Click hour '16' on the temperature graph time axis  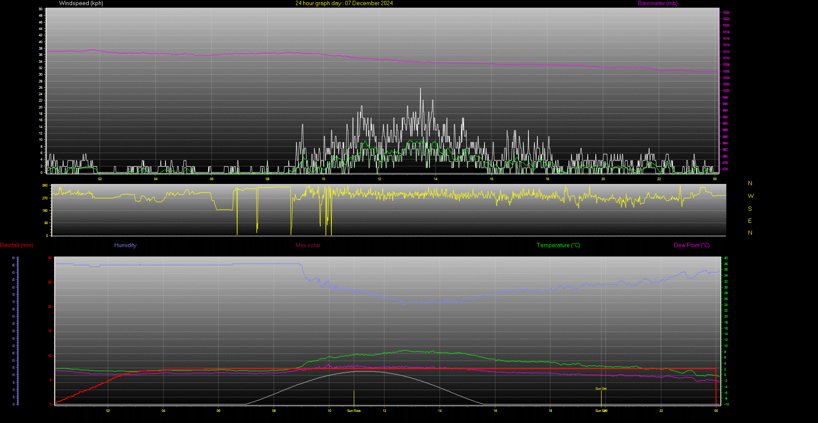point(495,411)
